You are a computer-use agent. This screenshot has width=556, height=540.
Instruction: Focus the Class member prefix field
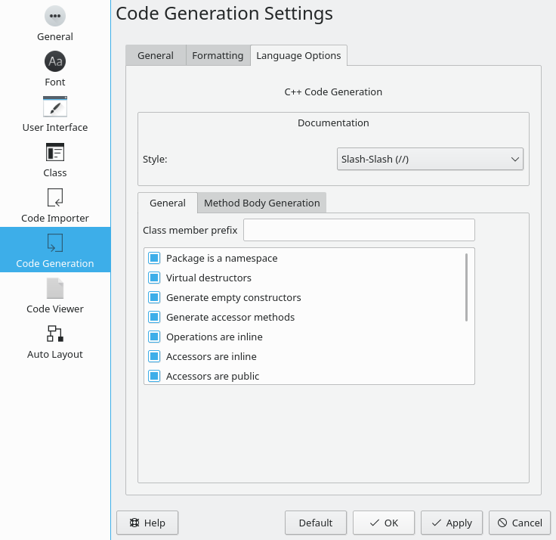click(x=359, y=230)
